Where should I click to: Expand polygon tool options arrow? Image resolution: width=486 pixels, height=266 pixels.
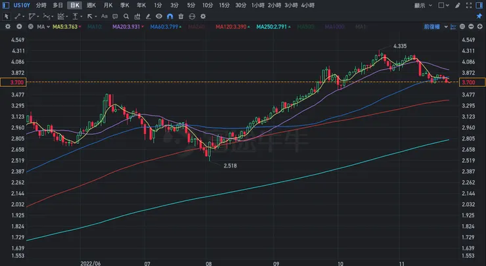(x=38, y=16)
